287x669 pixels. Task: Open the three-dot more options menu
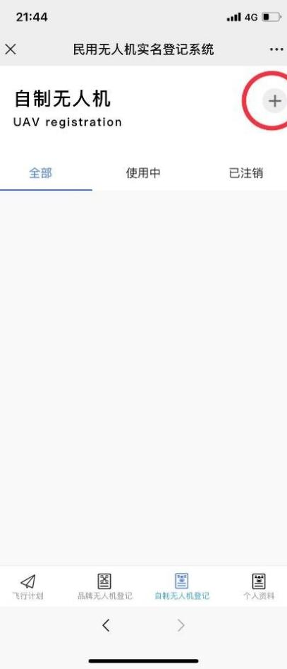[276, 49]
